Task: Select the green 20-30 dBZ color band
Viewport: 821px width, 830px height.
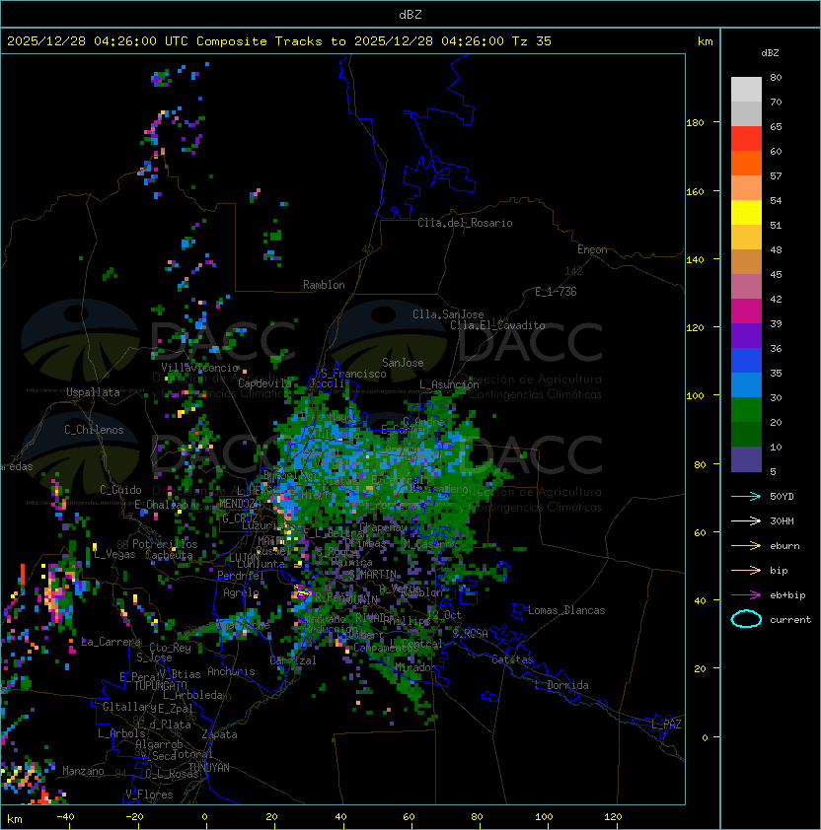Action: pyautogui.click(x=746, y=410)
